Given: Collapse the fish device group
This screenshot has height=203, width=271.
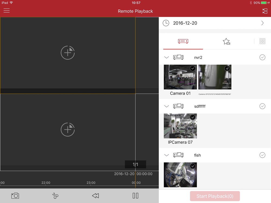Looking at the screenshot, I should click(166, 155).
